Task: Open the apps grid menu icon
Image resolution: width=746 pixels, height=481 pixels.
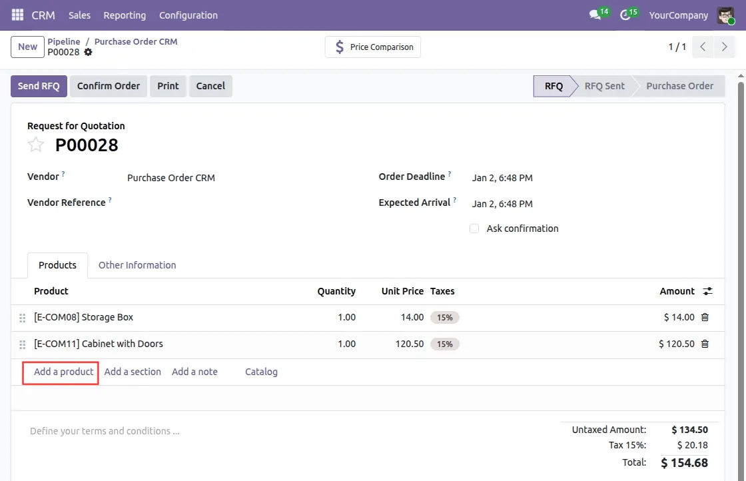Action: tap(17, 15)
